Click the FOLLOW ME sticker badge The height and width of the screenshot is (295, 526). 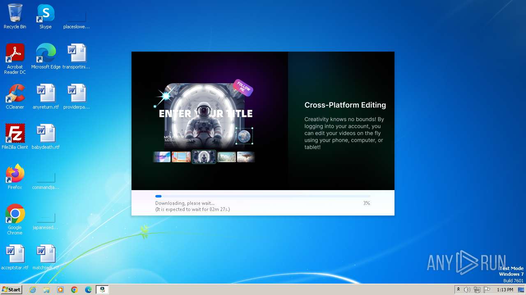pyautogui.click(x=243, y=88)
